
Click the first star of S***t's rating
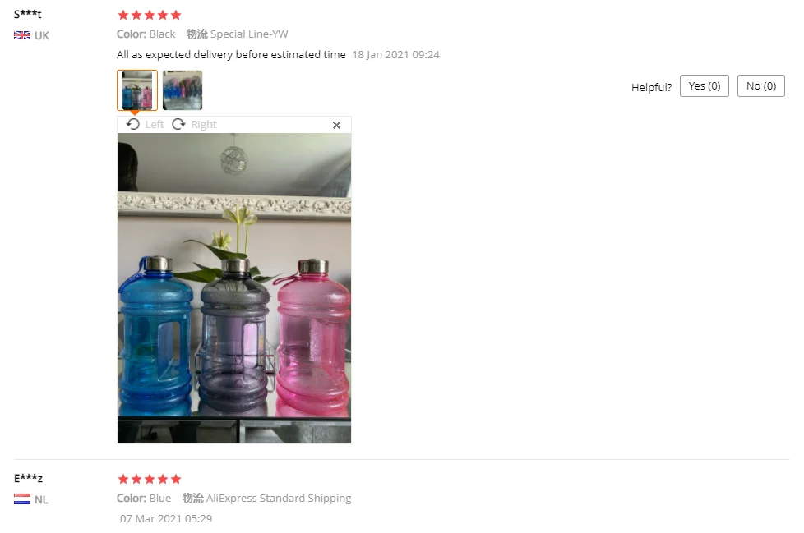click(x=123, y=15)
